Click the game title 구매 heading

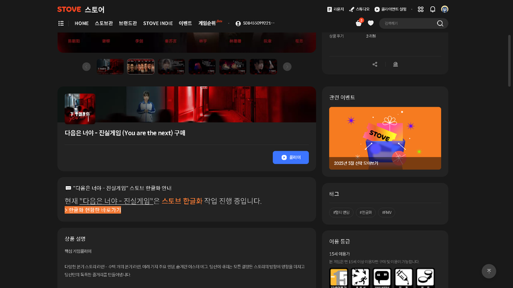pyautogui.click(x=125, y=133)
